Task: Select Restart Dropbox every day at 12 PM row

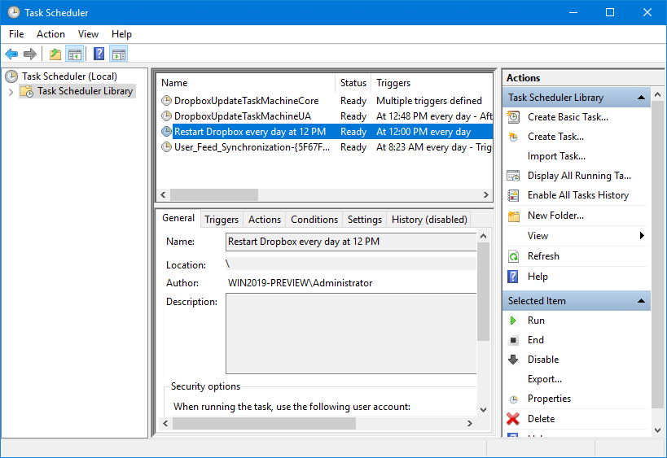Action: pos(325,132)
